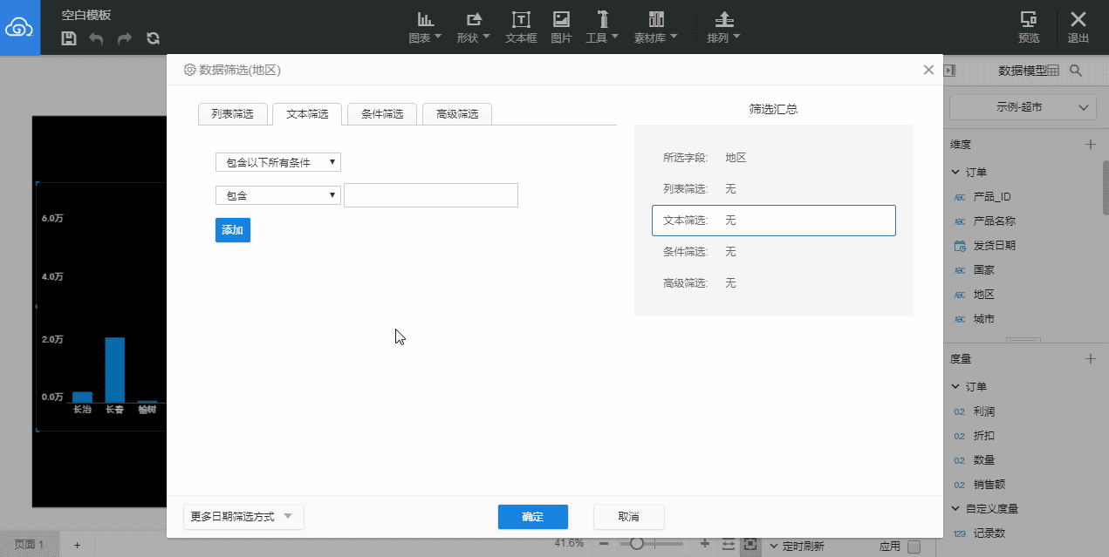
Task: Select the 高级筛选 summary row
Action: [774, 283]
